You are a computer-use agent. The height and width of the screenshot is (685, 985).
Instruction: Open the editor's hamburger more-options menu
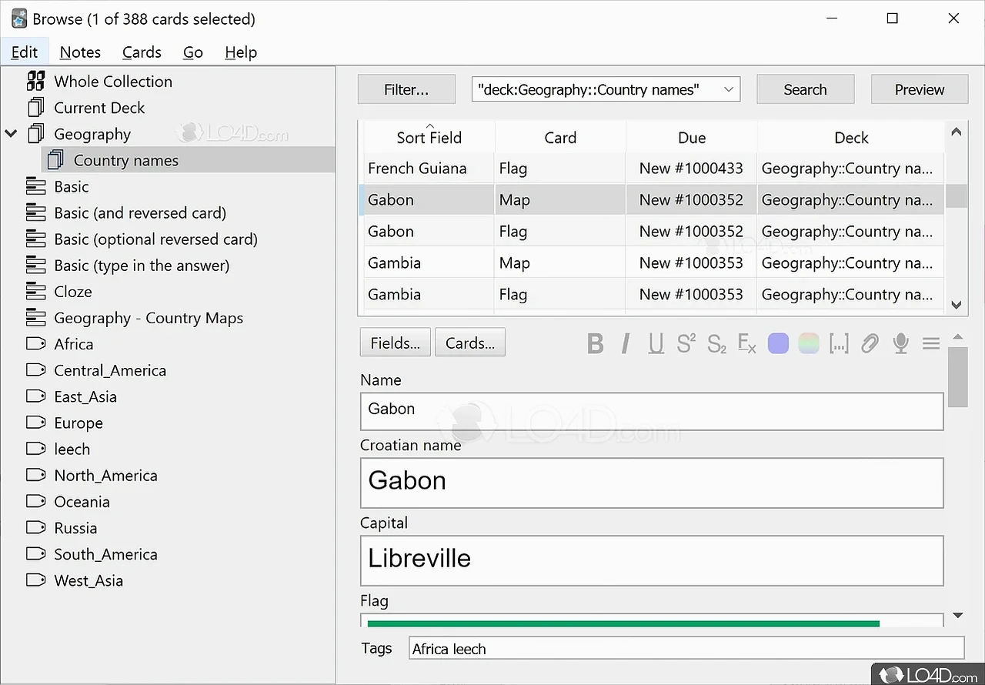(x=931, y=343)
